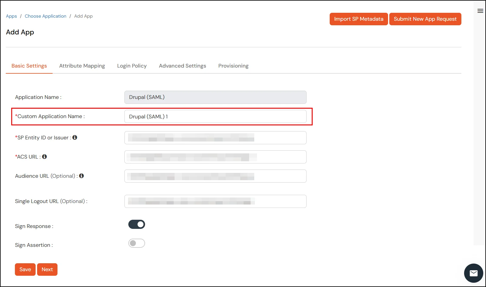This screenshot has width=486, height=287.
Task: Disable the Sign Response toggle
Action: 137,224
